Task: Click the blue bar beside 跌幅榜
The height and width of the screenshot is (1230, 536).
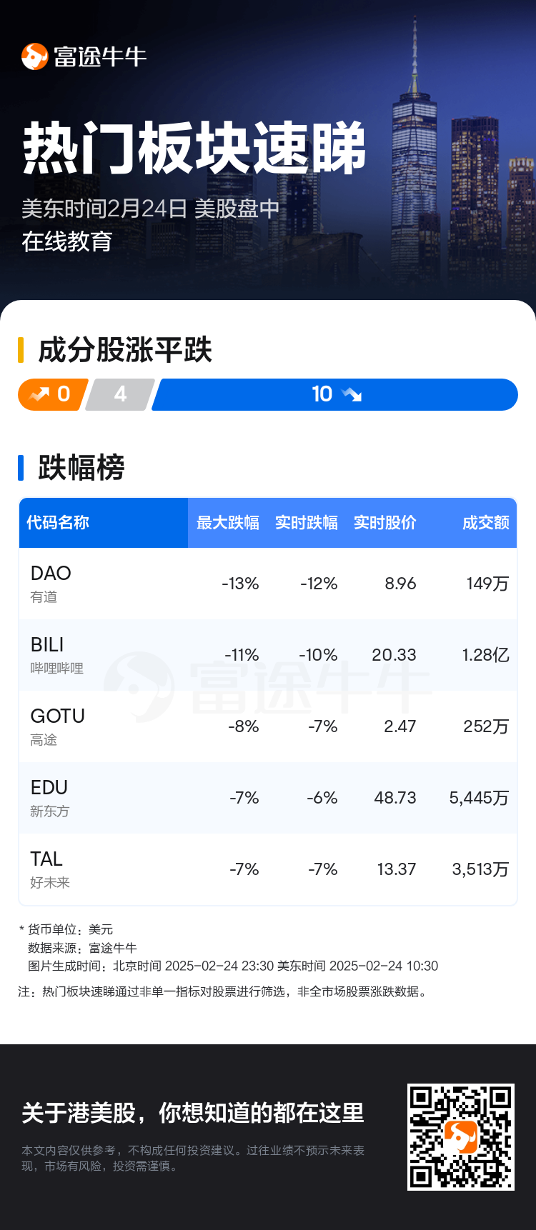Action: pos(21,467)
